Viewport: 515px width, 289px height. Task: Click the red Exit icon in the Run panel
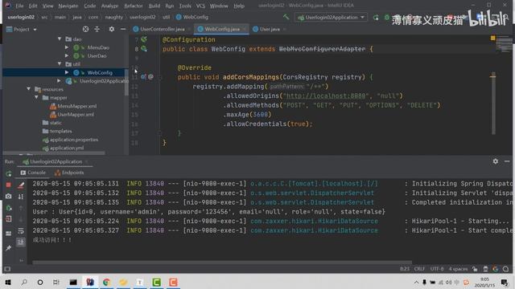click(9, 219)
